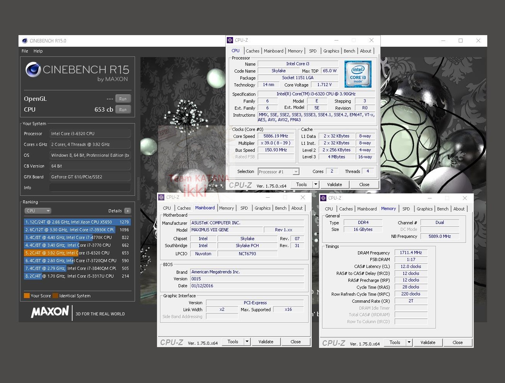Click the CPU-Z icon in Memory window title bar
This screenshot has height=383, width=505.
tap(323, 198)
